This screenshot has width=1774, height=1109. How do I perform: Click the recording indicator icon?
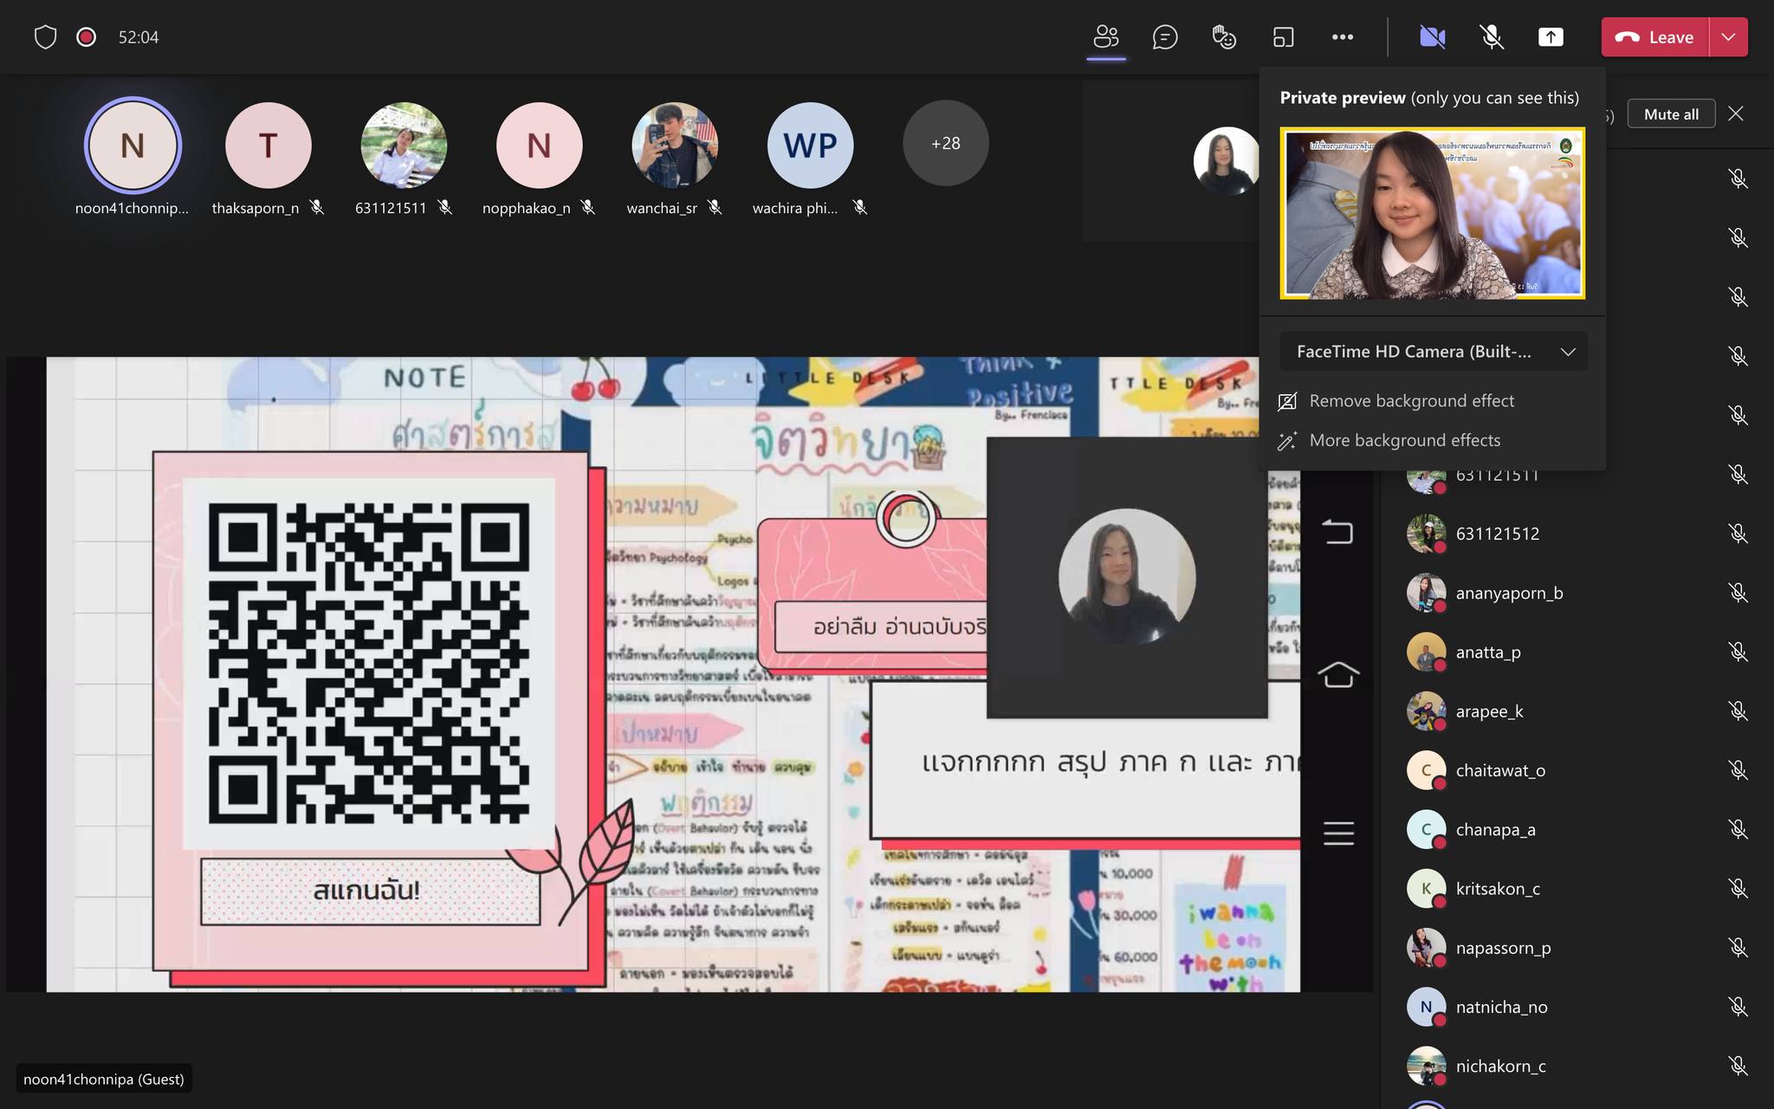pos(86,37)
